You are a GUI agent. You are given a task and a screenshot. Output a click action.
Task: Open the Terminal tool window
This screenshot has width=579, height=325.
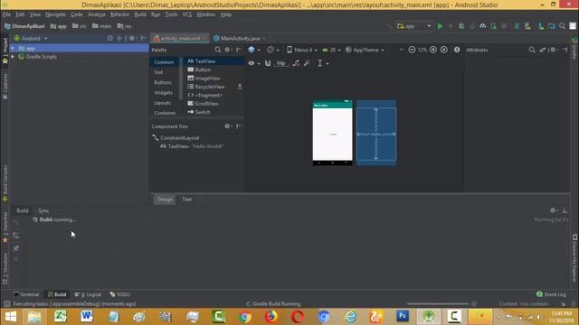click(x=26, y=294)
